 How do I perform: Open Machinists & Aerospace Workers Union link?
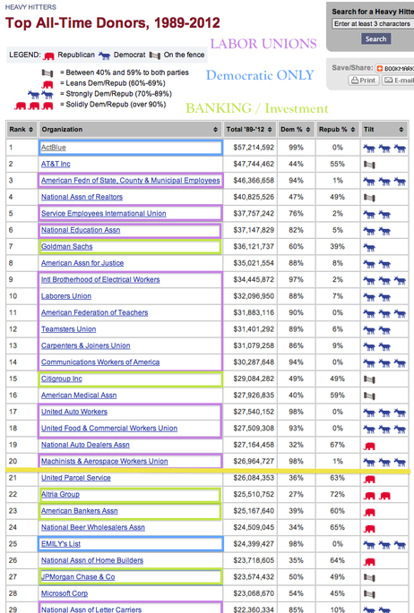(105, 461)
